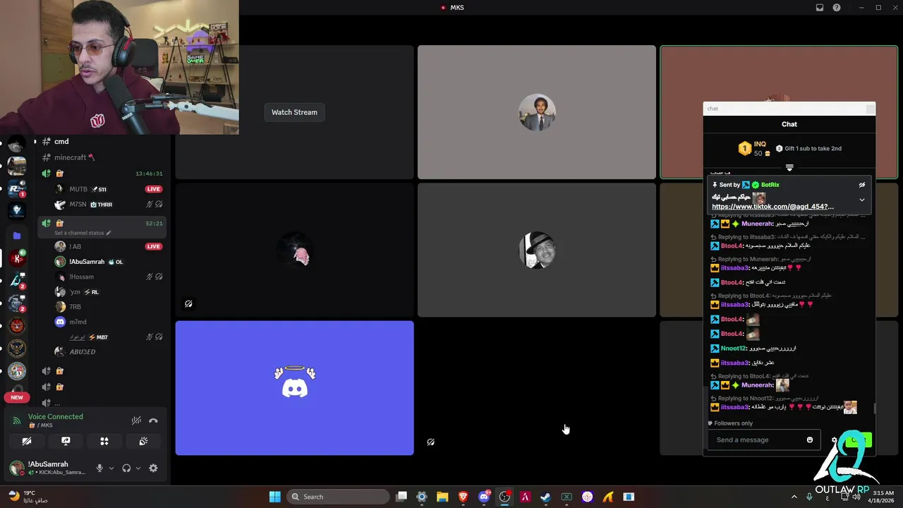Collapse the chat leaderboard handle
This screenshot has height=508, width=903.
(x=789, y=168)
